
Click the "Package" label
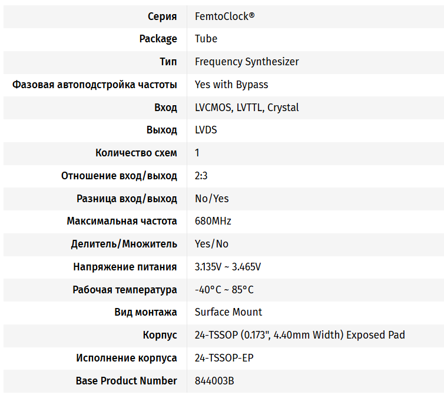coord(158,39)
